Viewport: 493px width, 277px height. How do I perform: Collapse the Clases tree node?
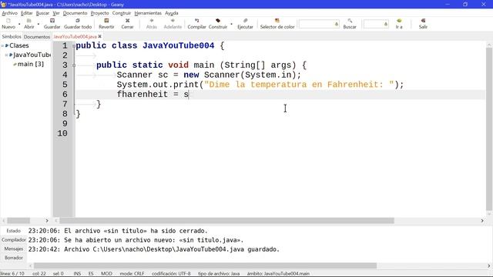[2, 46]
